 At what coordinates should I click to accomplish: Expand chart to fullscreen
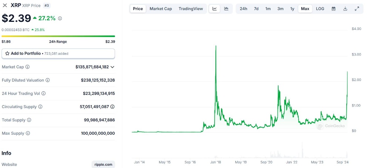[x=357, y=9]
